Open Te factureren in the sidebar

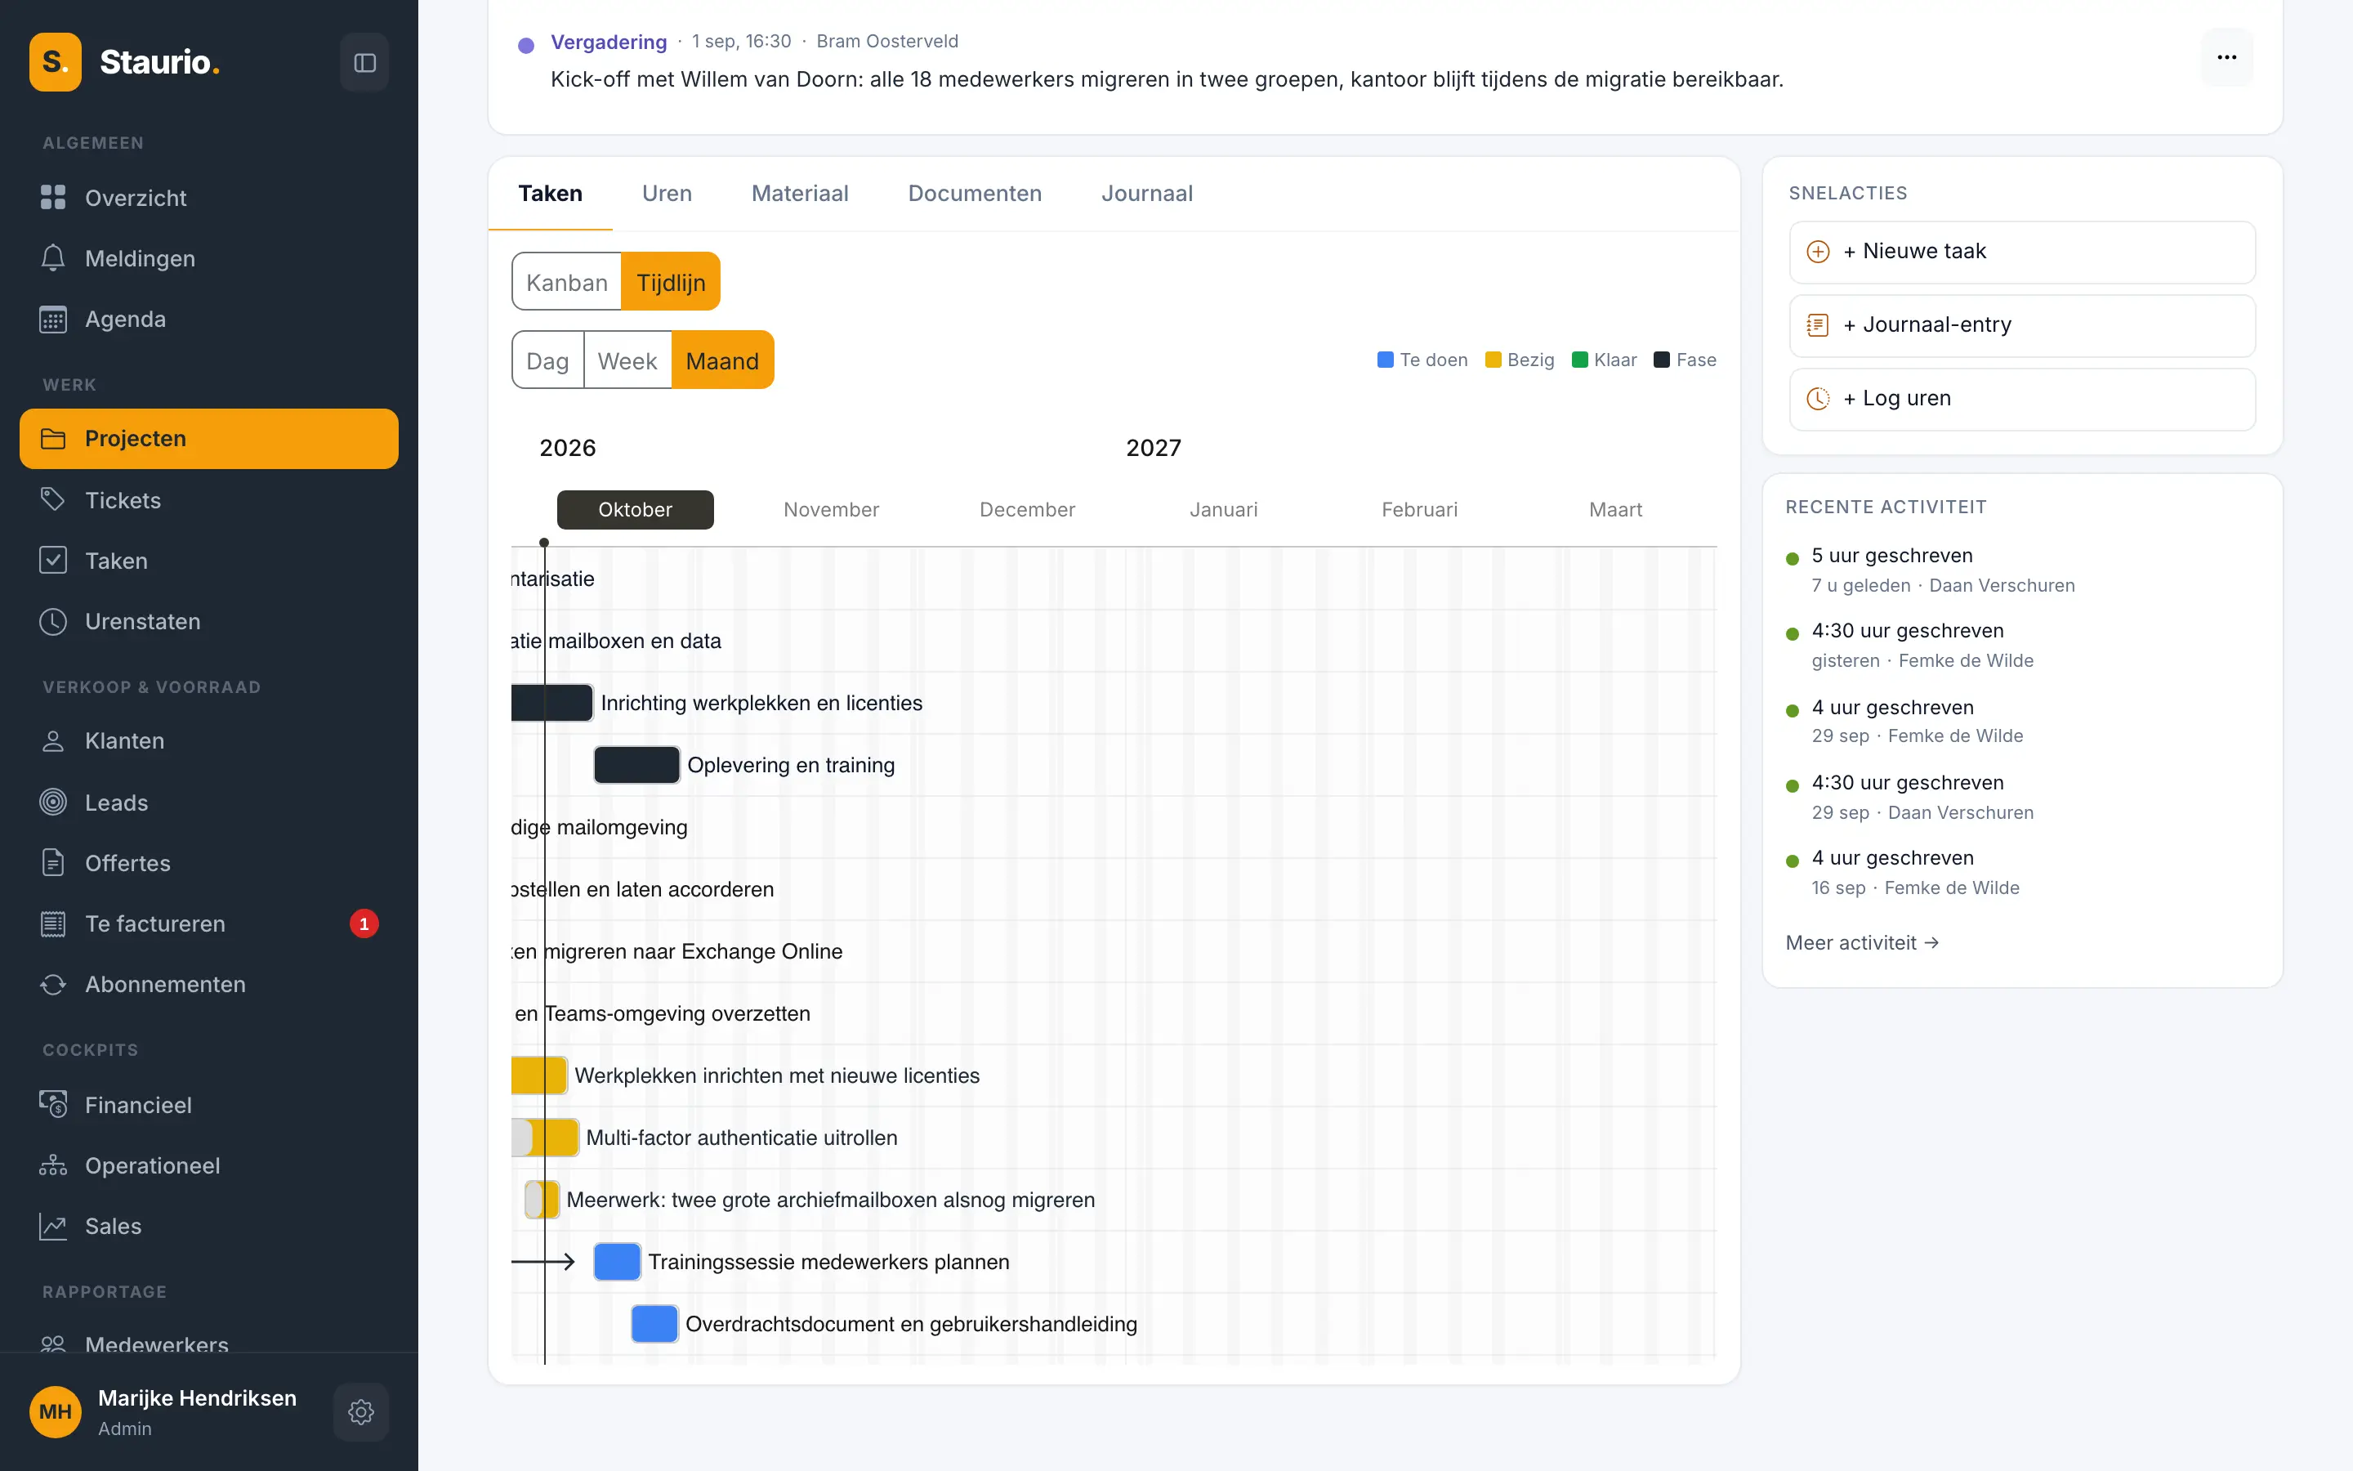click(x=209, y=923)
